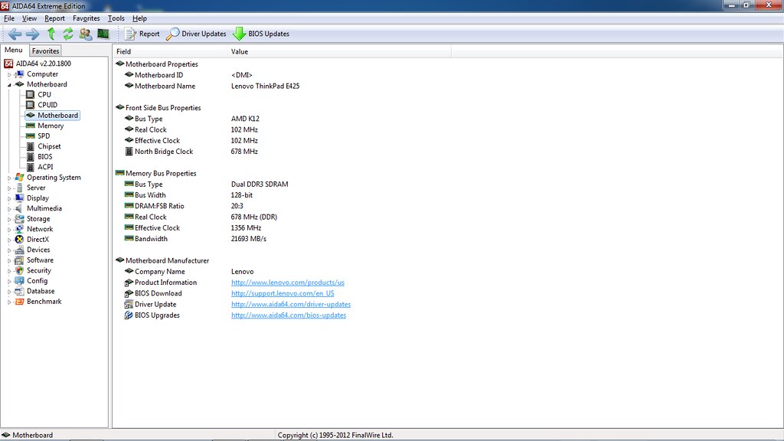Expand the Storage tree node
The image size is (784, 441).
pyautogui.click(x=9, y=220)
